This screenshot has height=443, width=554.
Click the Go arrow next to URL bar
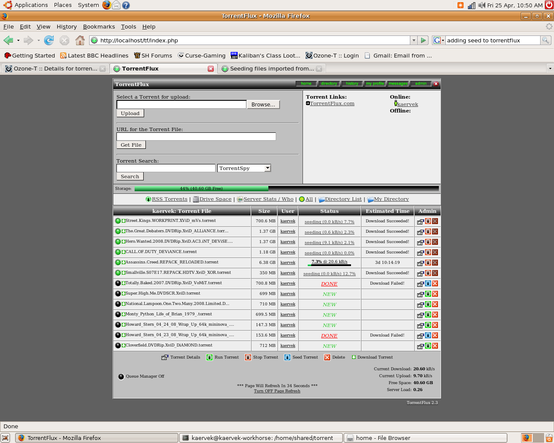click(423, 40)
